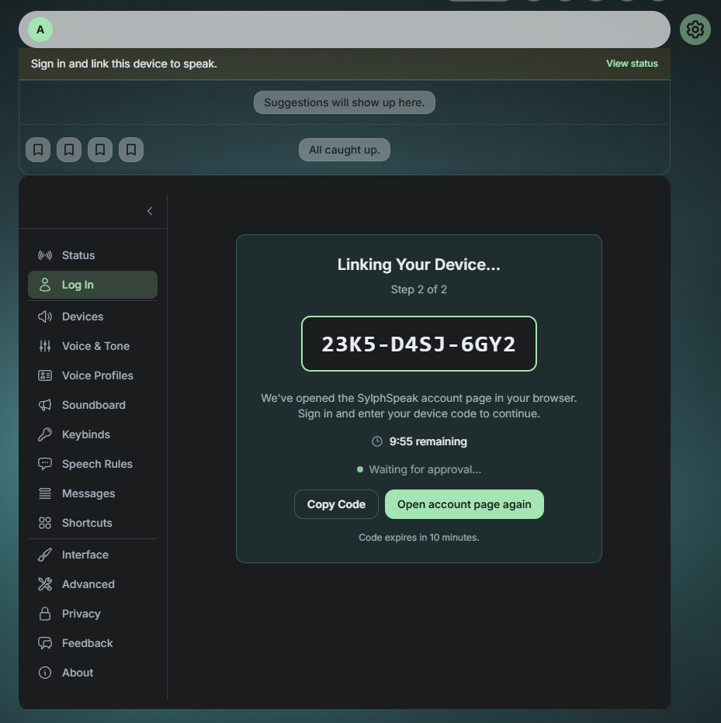Screen dimensions: 721x723
Task: Click the fourth bookmark icon button
Action: (x=131, y=150)
